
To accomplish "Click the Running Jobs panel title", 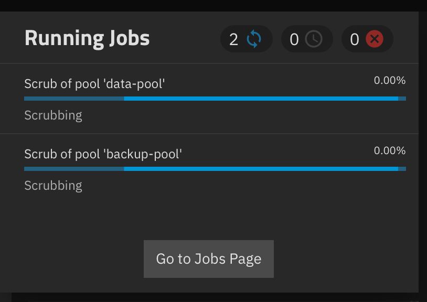I will pos(87,38).
